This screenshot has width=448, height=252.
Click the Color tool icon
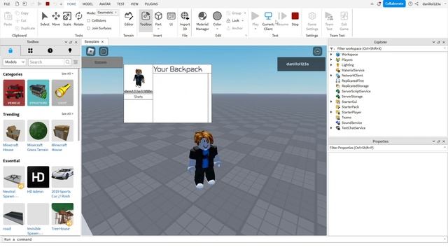click(x=217, y=17)
